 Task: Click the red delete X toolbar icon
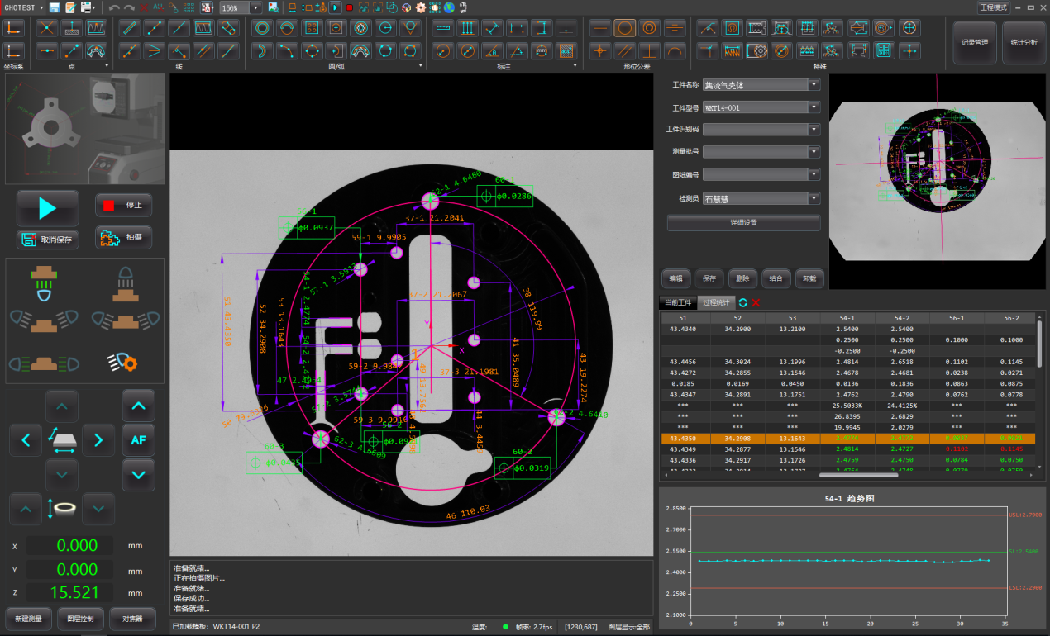coord(144,7)
